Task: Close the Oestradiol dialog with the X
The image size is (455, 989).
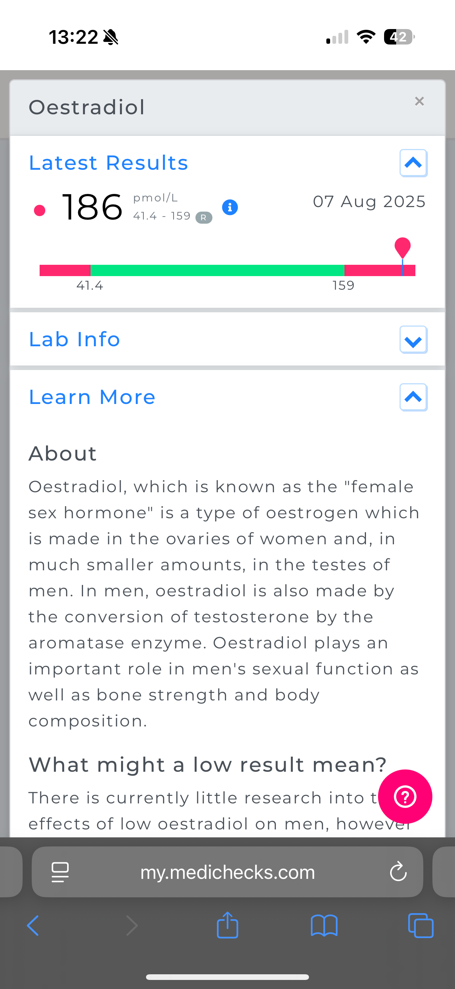Action: coord(419,101)
